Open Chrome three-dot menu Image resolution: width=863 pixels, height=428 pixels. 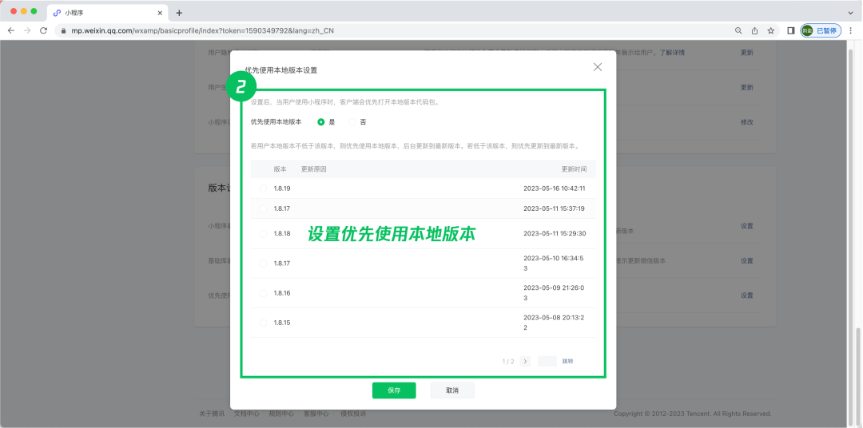[x=851, y=31]
